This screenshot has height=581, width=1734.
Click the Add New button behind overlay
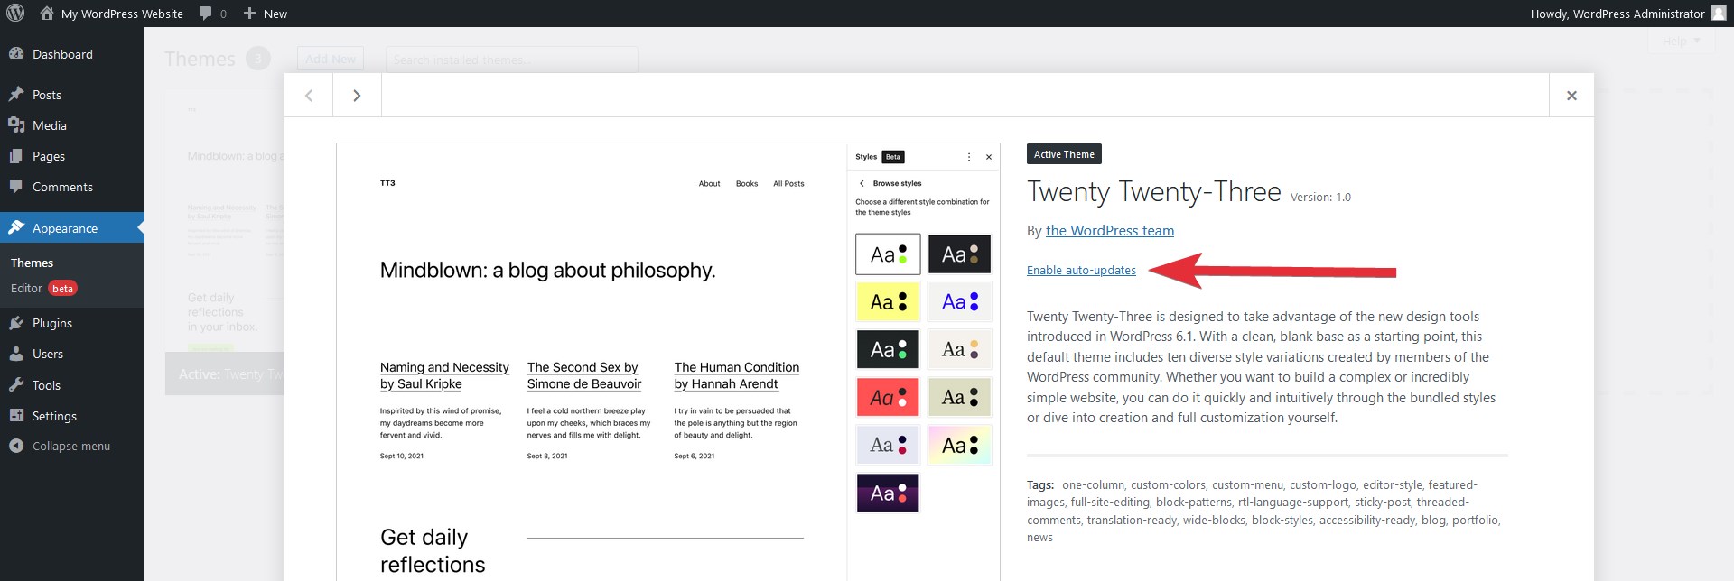pos(331,60)
